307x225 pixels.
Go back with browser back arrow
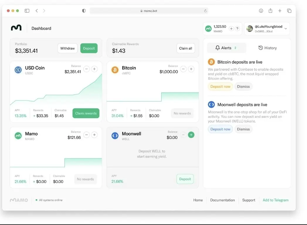pos(37,11)
